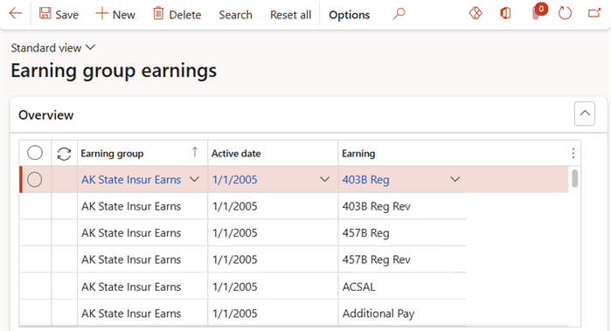611x331 pixels.
Task: Click the magnifying glass search icon
Action: coord(399,14)
